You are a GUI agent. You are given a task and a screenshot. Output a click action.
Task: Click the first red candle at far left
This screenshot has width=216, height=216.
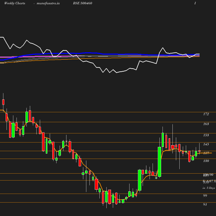tap(3, 102)
